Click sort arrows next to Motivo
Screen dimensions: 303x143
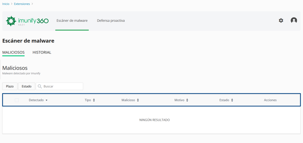pyautogui.click(x=187, y=100)
